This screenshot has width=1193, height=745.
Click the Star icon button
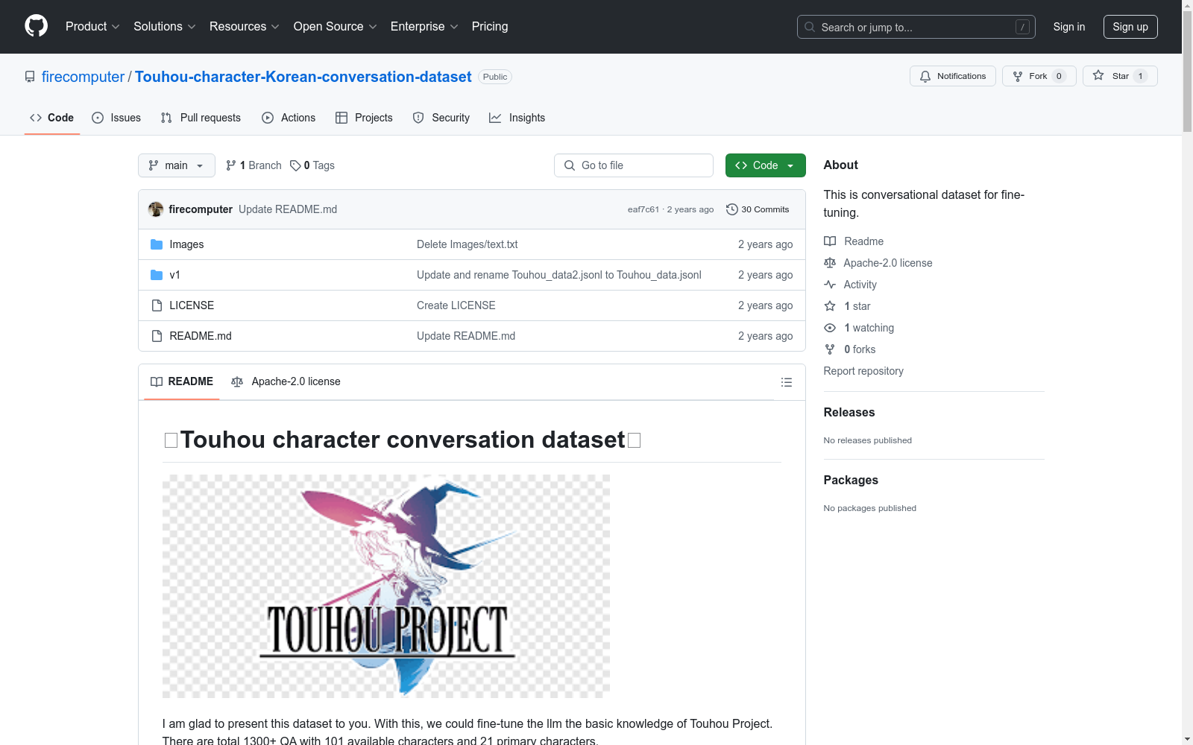point(1120,76)
